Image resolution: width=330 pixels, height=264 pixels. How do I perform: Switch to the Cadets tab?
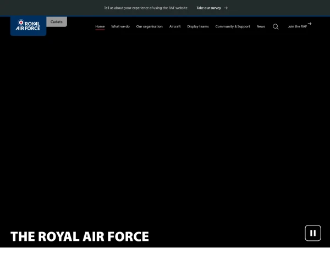57,21
